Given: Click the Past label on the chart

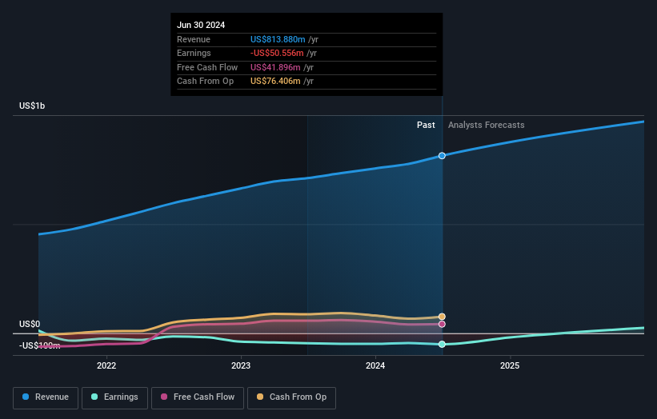Looking at the screenshot, I should pyautogui.click(x=426, y=125).
